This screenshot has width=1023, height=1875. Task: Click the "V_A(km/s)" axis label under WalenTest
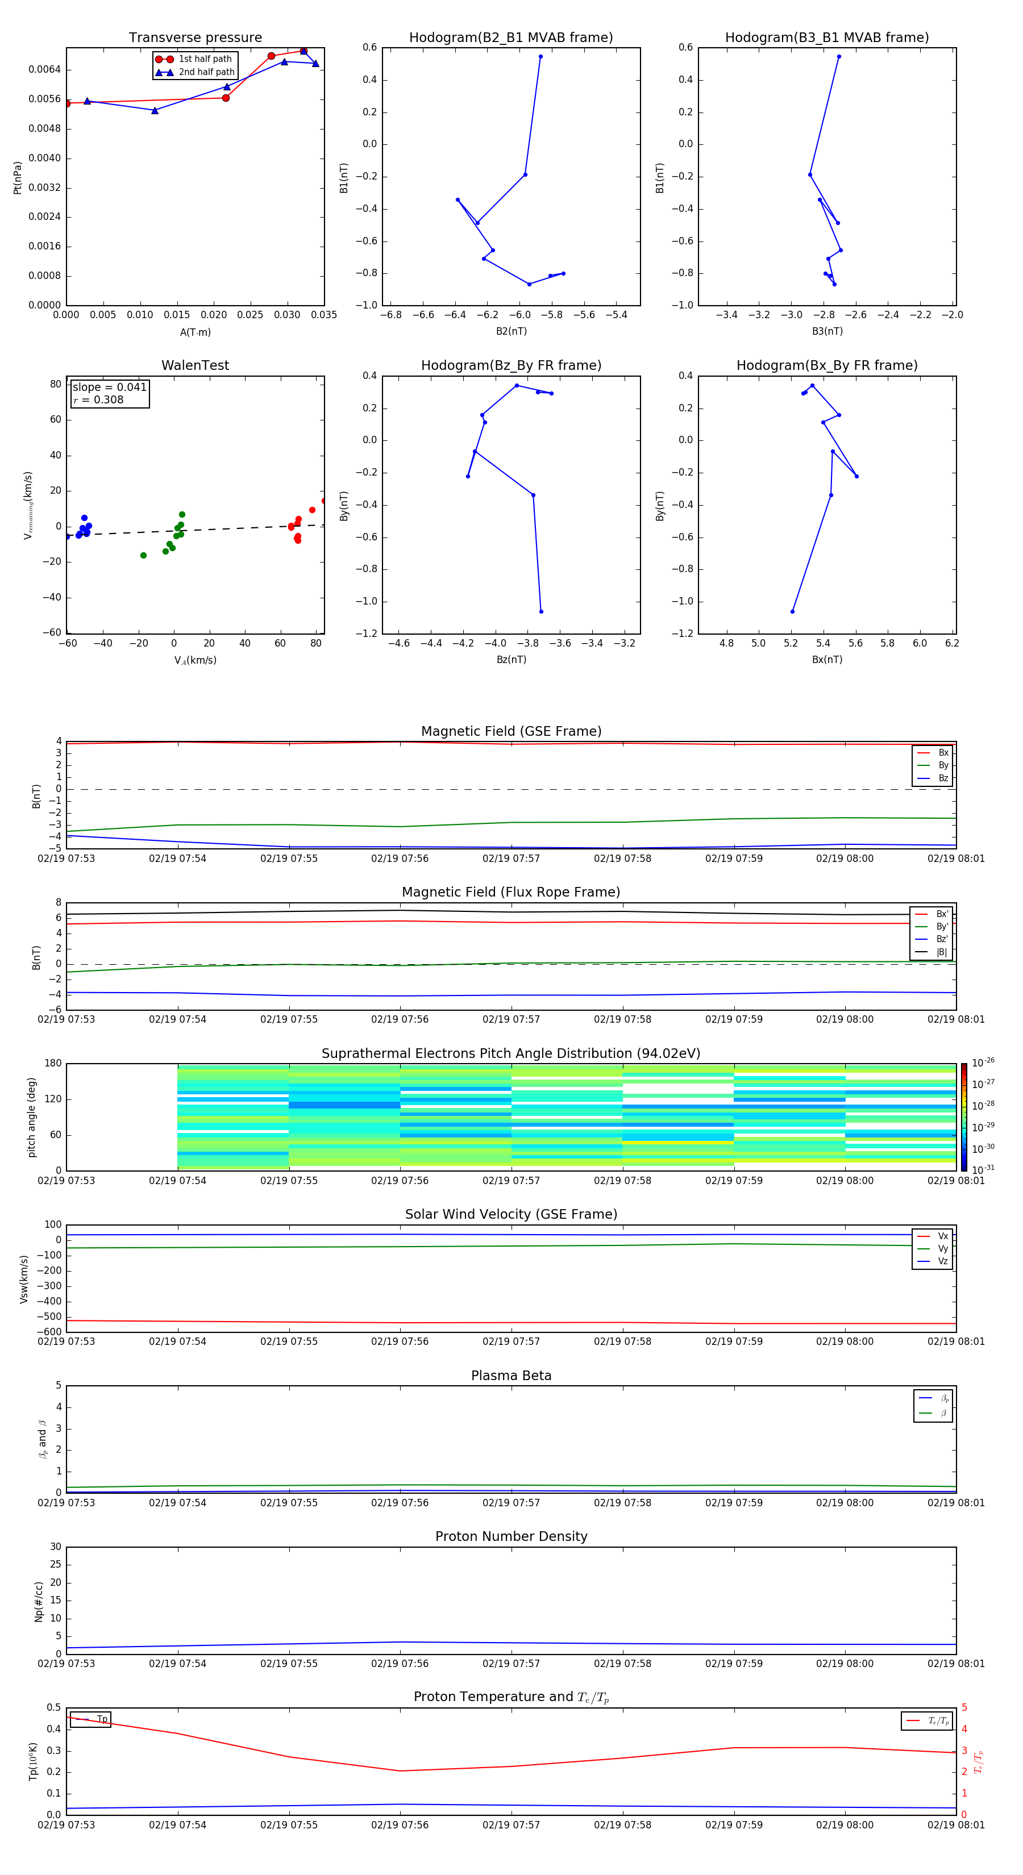click(x=195, y=660)
